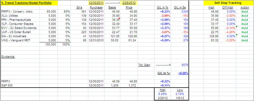Click the VNQ purchase date 12/31/2010
This screenshot has height=101, width=254.
coord(96,40)
